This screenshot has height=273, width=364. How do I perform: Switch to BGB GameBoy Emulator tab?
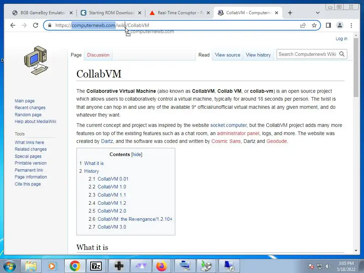click(42, 13)
